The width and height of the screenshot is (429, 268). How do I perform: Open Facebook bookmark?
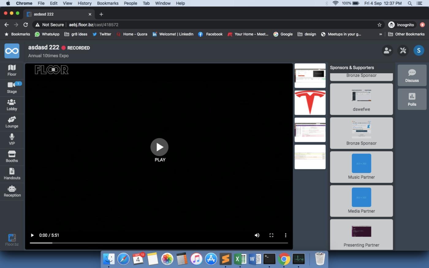[x=210, y=34]
